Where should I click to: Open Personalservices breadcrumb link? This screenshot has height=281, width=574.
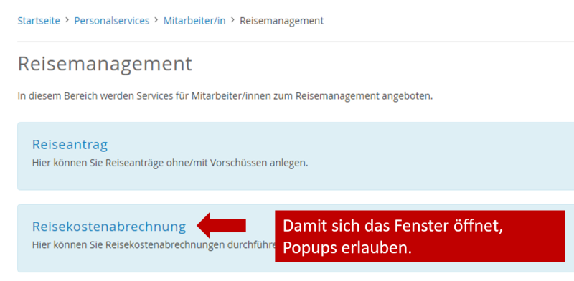112,21
